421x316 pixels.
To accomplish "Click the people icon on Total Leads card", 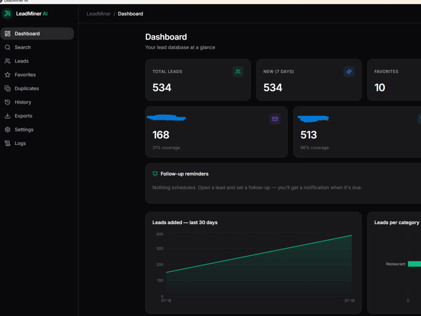I will click(x=238, y=72).
